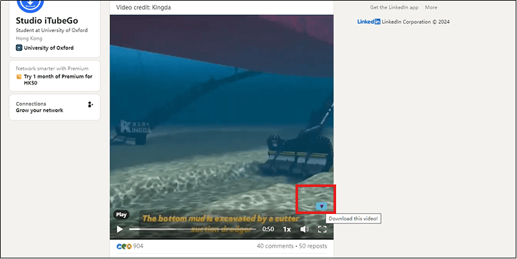Open Get the LinkedIn app link
Viewport: 517px width, 259px height.
(394, 7)
